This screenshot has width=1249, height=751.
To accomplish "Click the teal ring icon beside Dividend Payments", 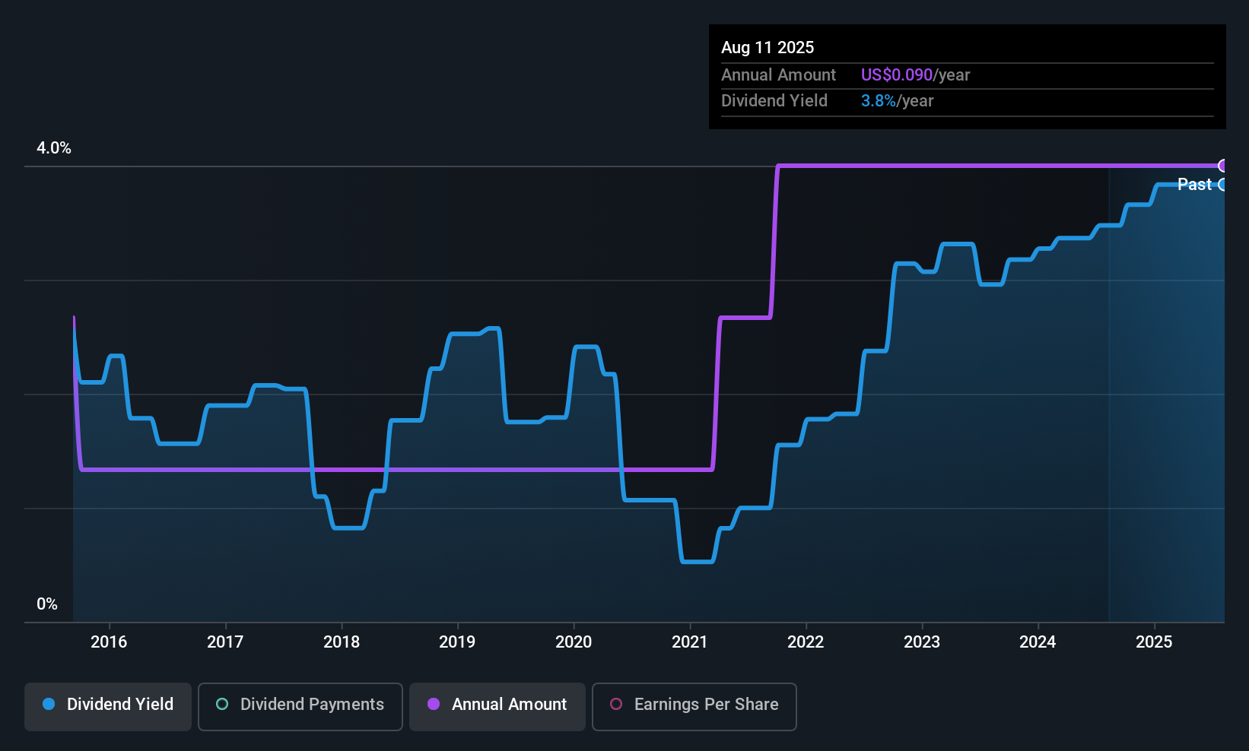I will point(222,704).
